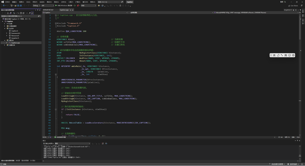Screen dimensions: 305x166
Task: Open the 自动 dropdown in debug toolbar
Action: pos(89,6)
